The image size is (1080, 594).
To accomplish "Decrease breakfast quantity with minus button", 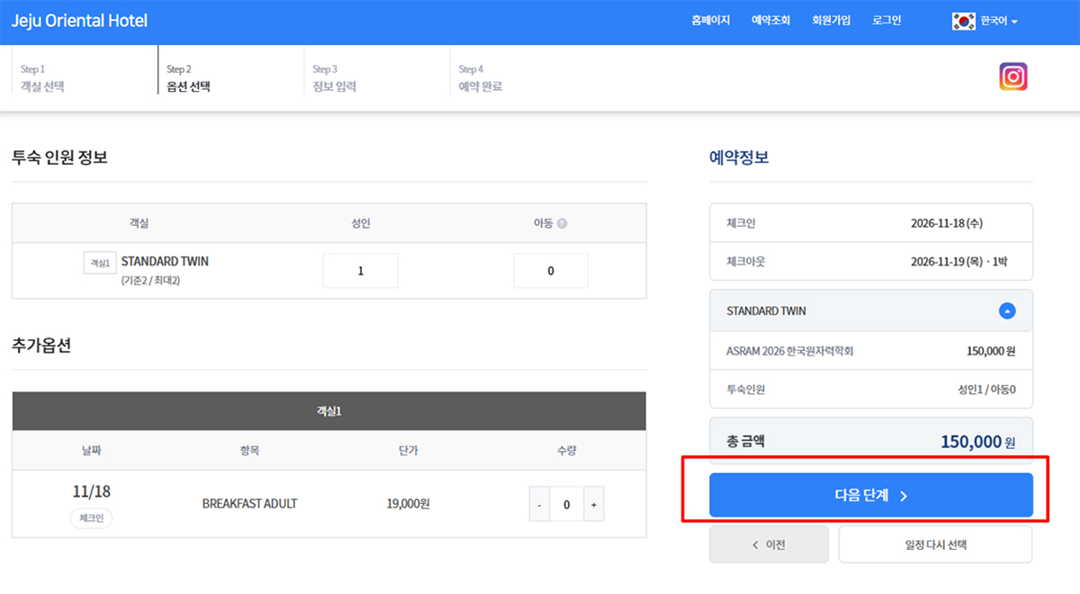I will (x=539, y=505).
